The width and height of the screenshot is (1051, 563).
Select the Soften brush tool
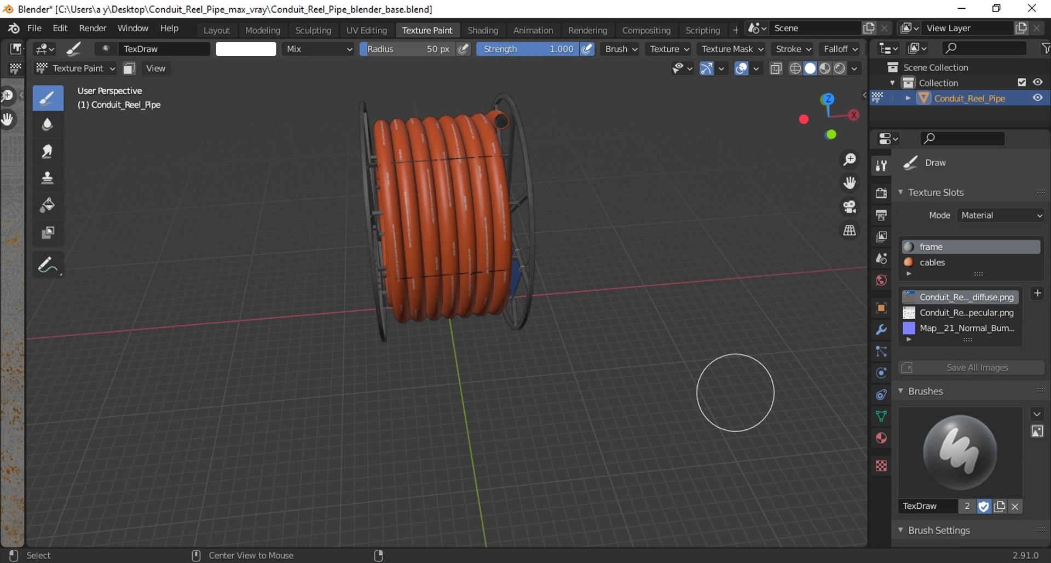(x=48, y=125)
